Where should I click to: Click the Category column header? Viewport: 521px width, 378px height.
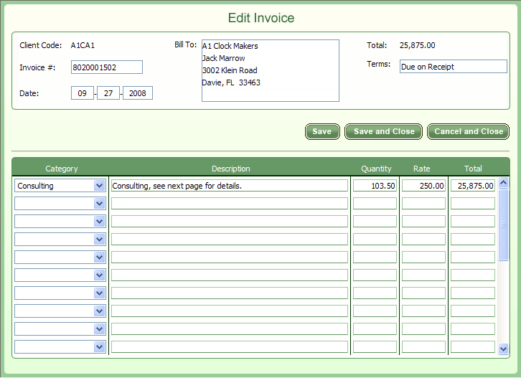coord(62,169)
